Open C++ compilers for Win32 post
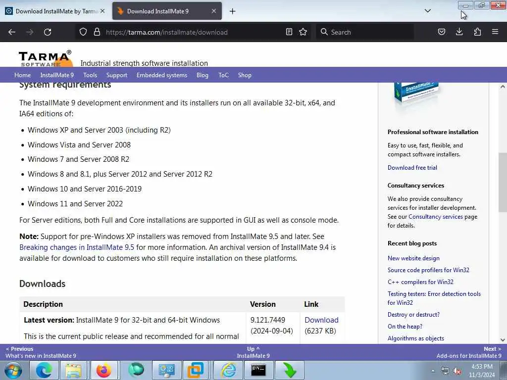 [x=420, y=282]
